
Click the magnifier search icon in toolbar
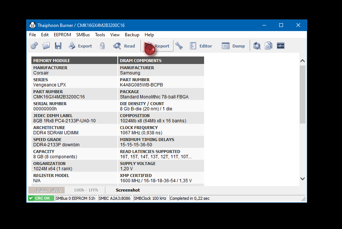click(257, 46)
